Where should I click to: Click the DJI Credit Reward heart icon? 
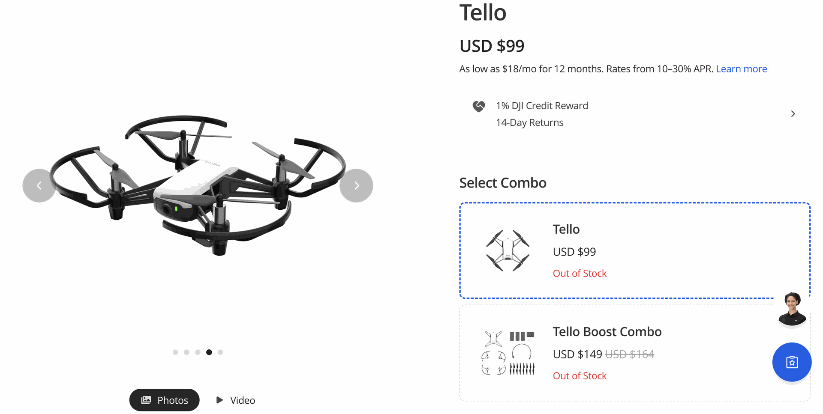[479, 106]
